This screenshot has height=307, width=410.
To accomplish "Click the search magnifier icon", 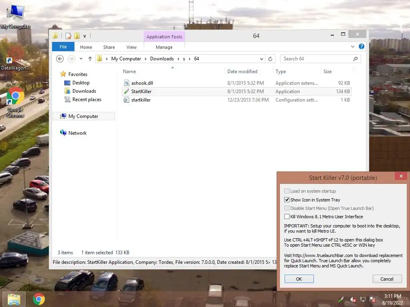I will click(x=355, y=59).
